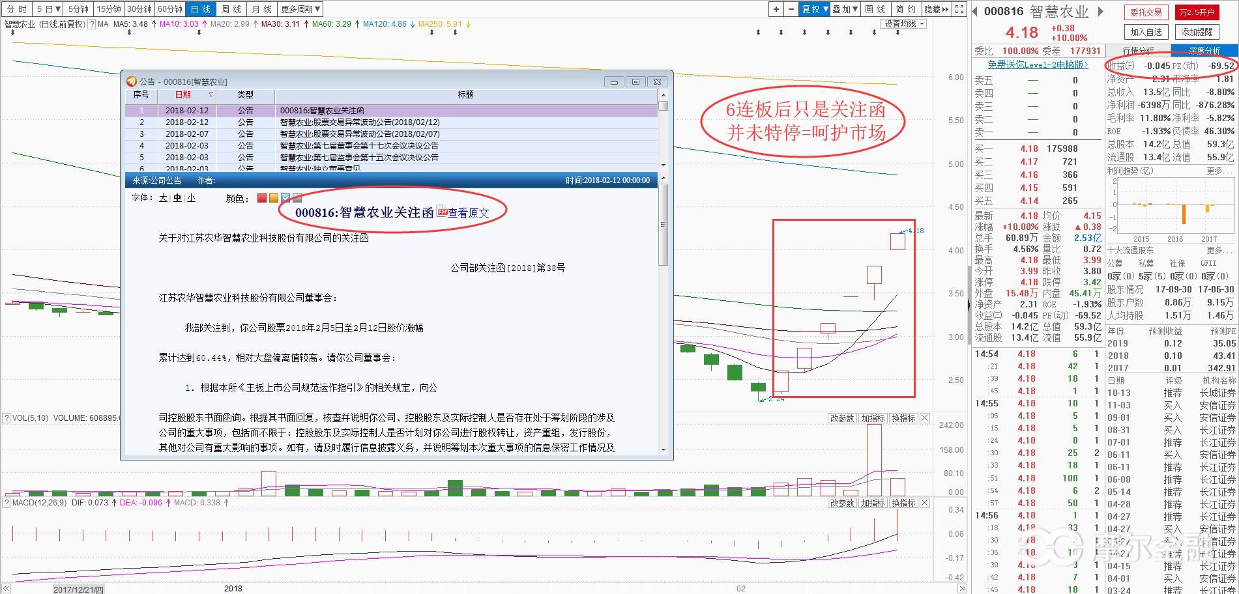1239x594 pixels.
Task: Toggle the 简约 simple mode
Action: coord(905,9)
